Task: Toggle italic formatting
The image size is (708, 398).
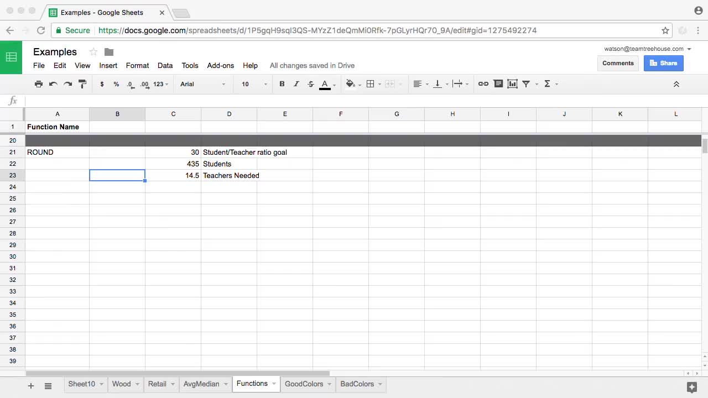Action: coord(296,84)
